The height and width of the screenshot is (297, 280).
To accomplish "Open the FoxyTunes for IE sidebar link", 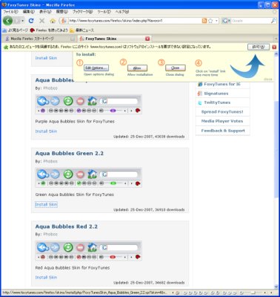I will coord(222,84).
